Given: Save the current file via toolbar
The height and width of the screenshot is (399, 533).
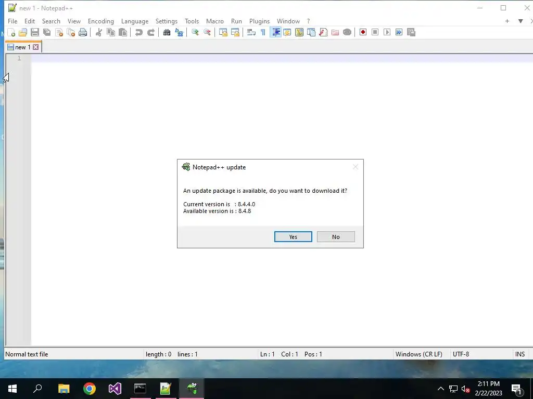Looking at the screenshot, I should (35, 32).
